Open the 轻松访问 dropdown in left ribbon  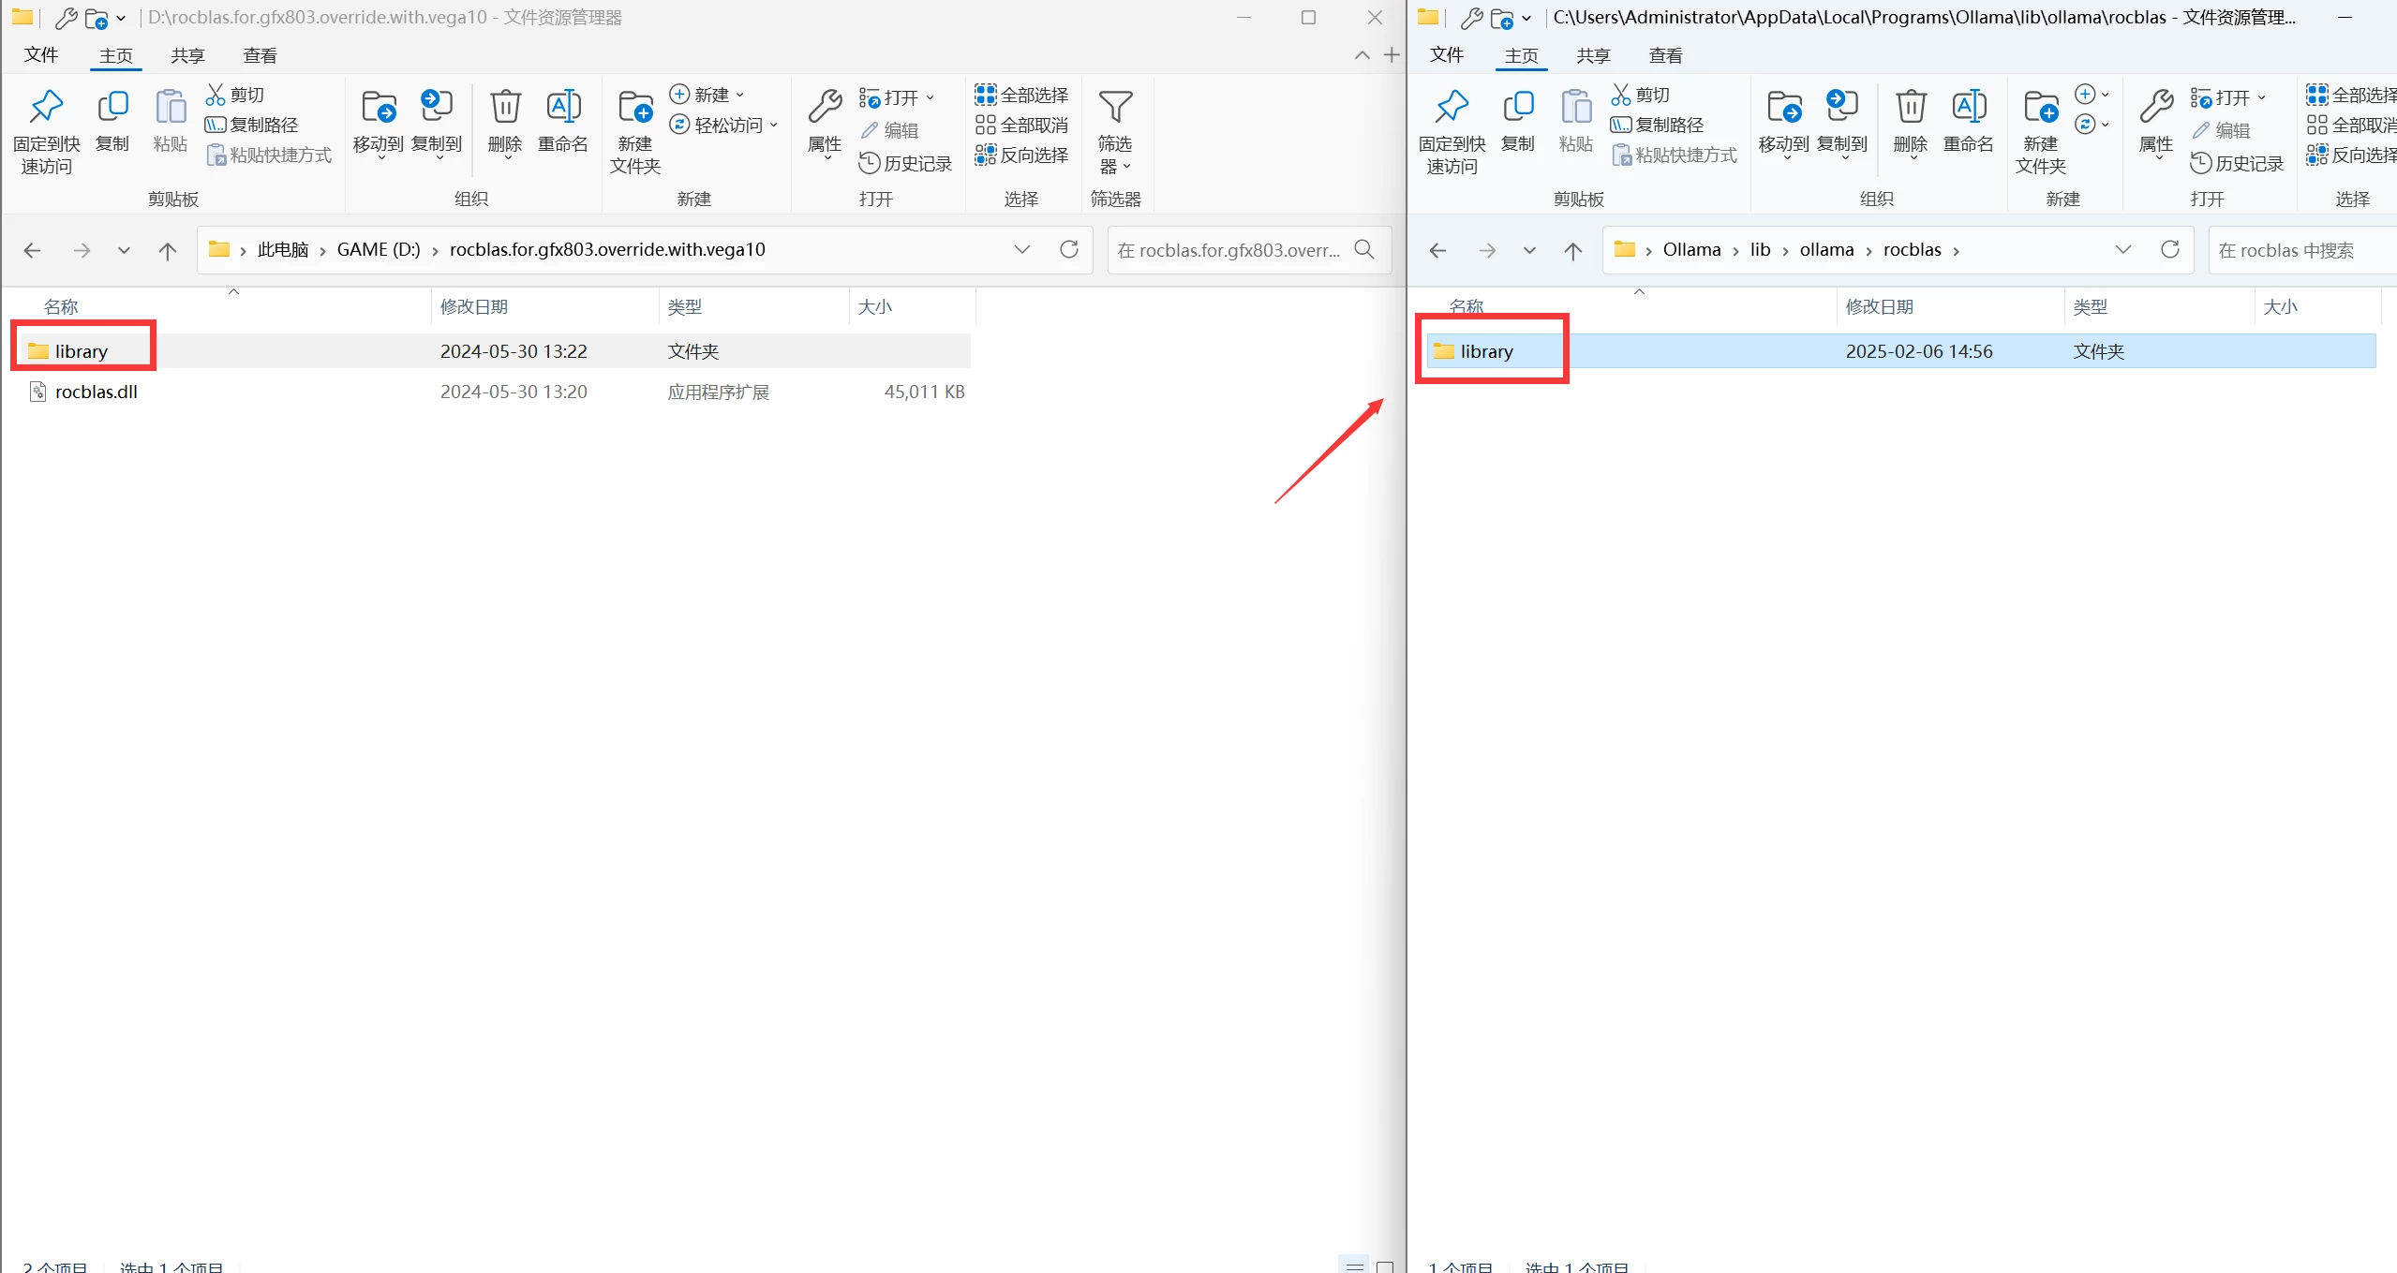[x=726, y=125]
